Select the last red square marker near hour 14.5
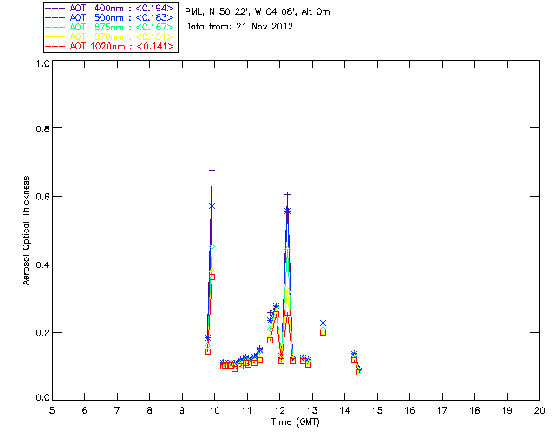The image size is (555, 444). [359, 372]
